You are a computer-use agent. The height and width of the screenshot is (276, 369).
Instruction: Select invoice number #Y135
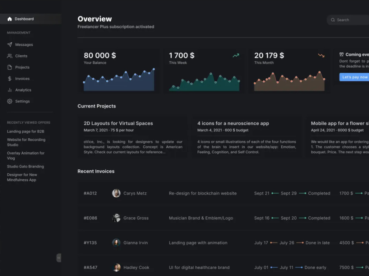90,243
